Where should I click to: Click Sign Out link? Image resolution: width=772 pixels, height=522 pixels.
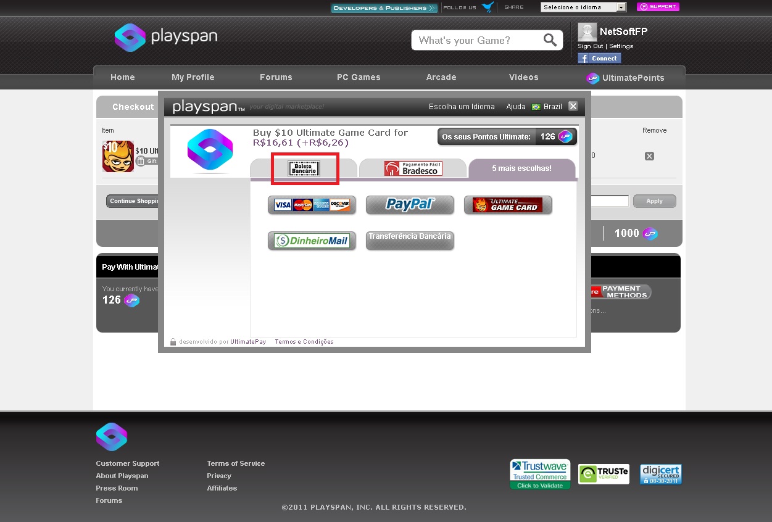591,46
